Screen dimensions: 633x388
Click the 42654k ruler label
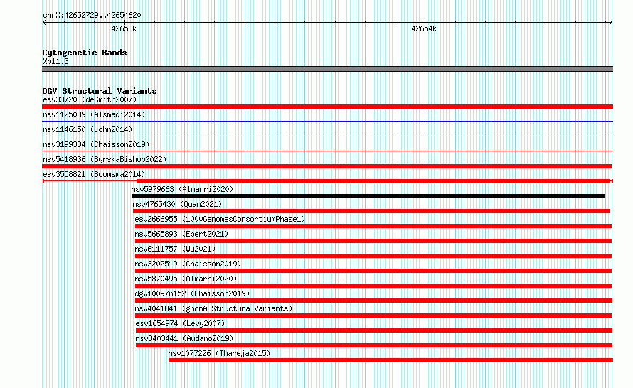424,28
